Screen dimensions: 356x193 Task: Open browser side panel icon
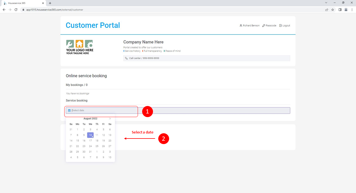(340, 9)
